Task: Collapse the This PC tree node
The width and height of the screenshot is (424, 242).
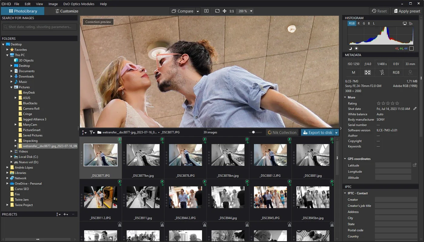Action: [x=8, y=55]
